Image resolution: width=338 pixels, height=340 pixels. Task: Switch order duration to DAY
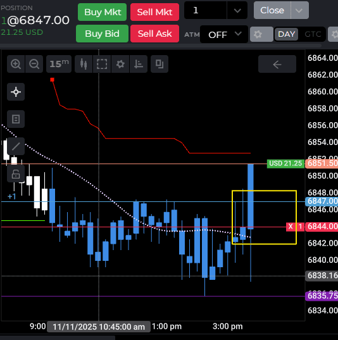click(x=286, y=34)
